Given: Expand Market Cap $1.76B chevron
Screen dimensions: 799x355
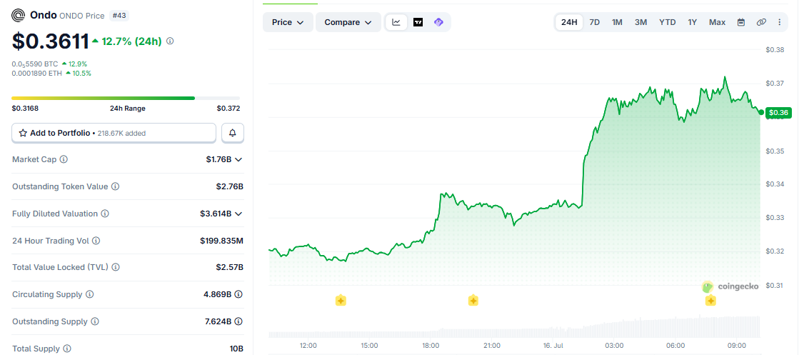Looking at the screenshot, I should click(x=238, y=160).
